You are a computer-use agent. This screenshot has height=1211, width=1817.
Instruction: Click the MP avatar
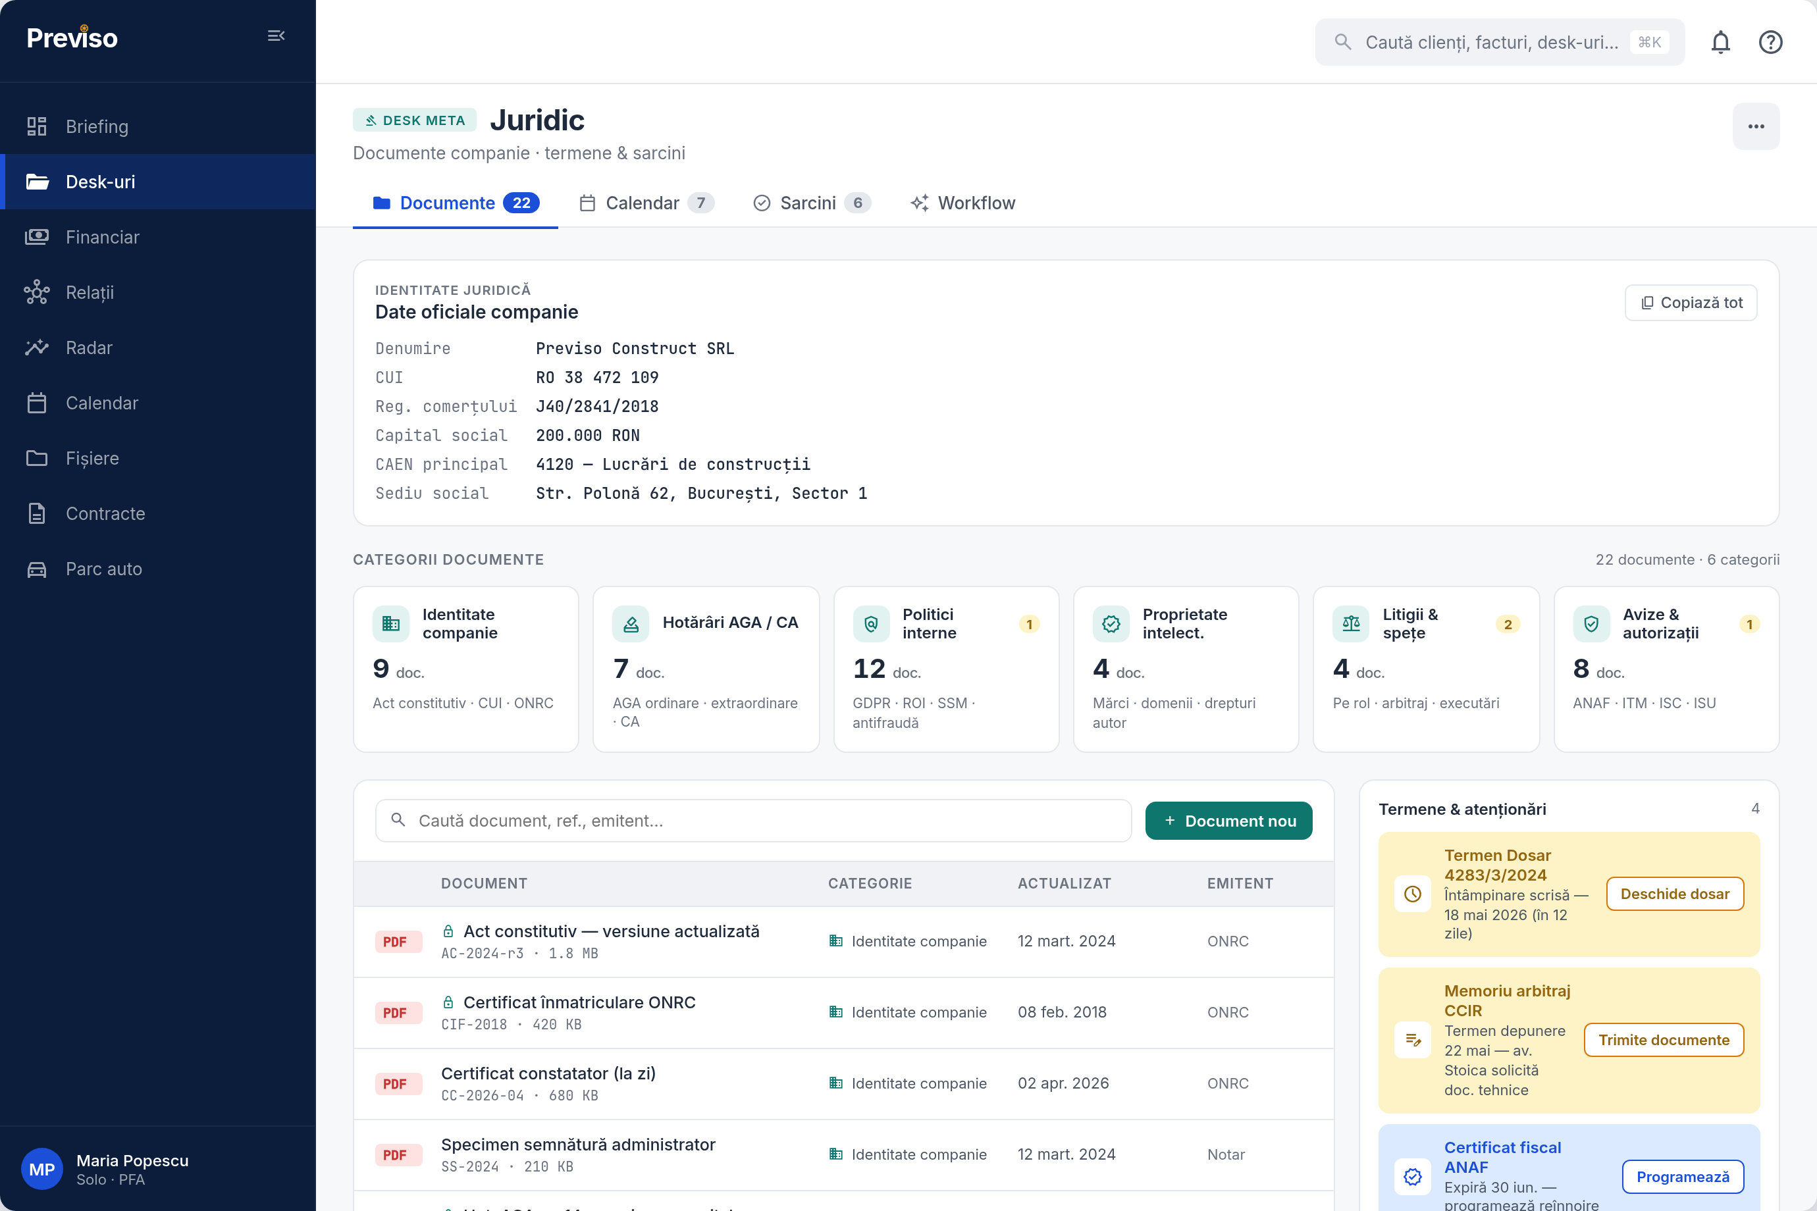[41, 1170]
